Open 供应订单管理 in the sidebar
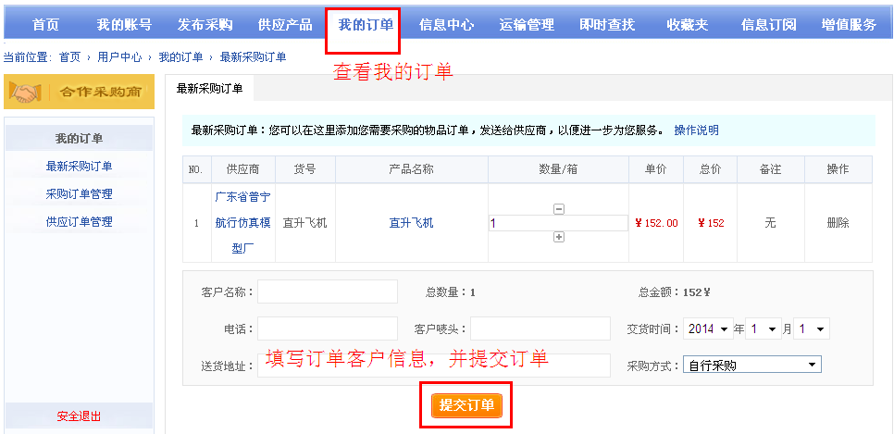The width and height of the screenshot is (894, 434). click(x=80, y=222)
